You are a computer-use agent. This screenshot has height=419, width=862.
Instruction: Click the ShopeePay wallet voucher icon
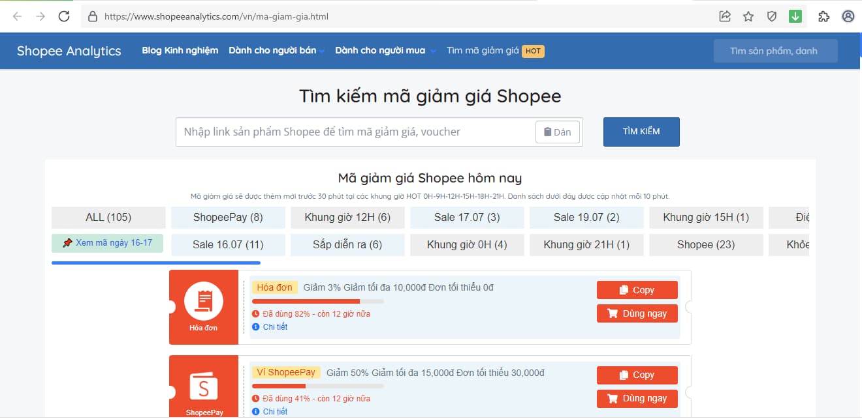click(204, 386)
